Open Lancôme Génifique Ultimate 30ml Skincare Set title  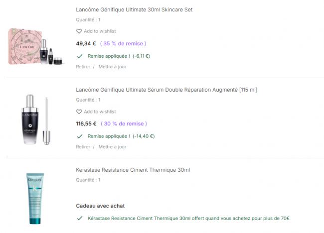click(134, 9)
